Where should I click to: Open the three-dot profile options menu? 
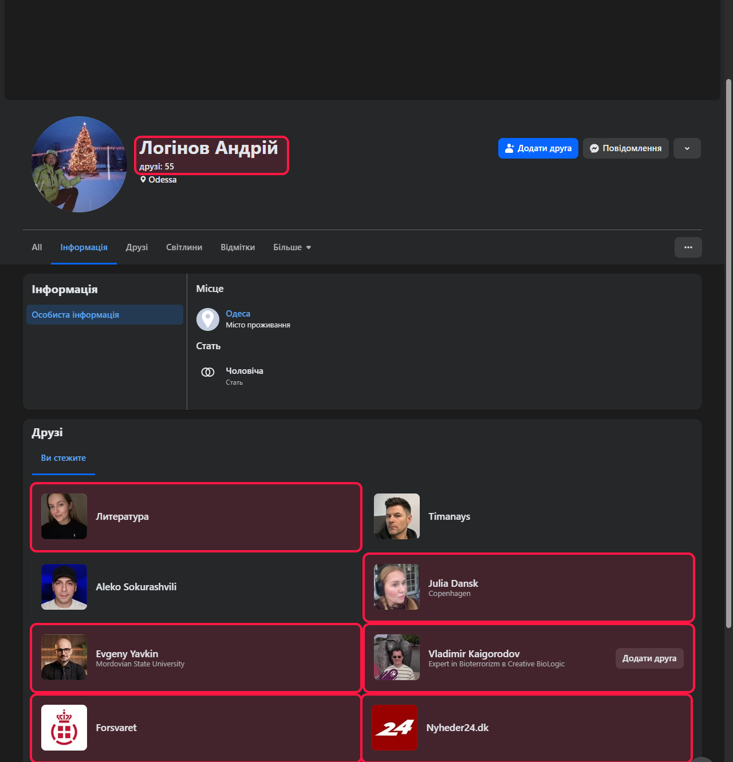[688, 247]
